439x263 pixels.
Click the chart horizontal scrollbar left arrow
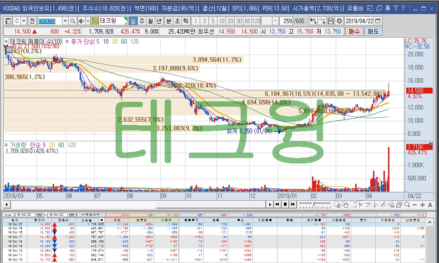tap(7, 204)
